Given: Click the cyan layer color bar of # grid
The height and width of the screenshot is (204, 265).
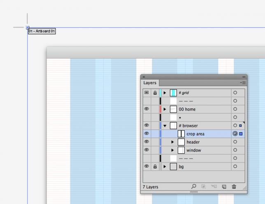Looking at the screenshot, I should [160, 93].
